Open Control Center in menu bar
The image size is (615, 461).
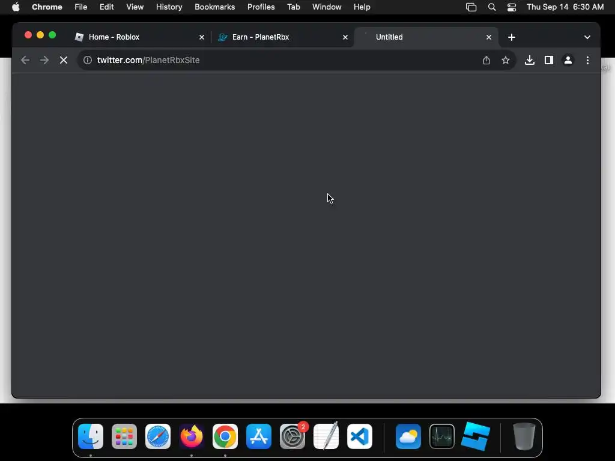tap(512, 7)
